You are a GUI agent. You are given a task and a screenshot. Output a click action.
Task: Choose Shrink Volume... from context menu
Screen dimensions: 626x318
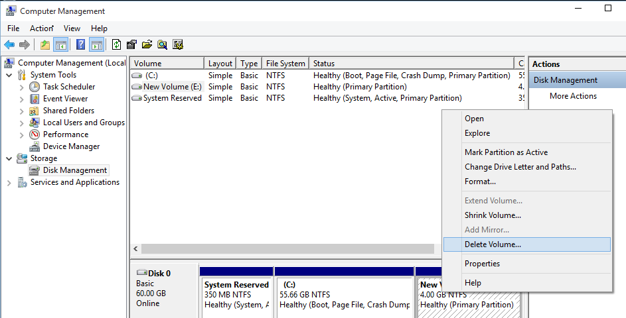coord(527,215)
